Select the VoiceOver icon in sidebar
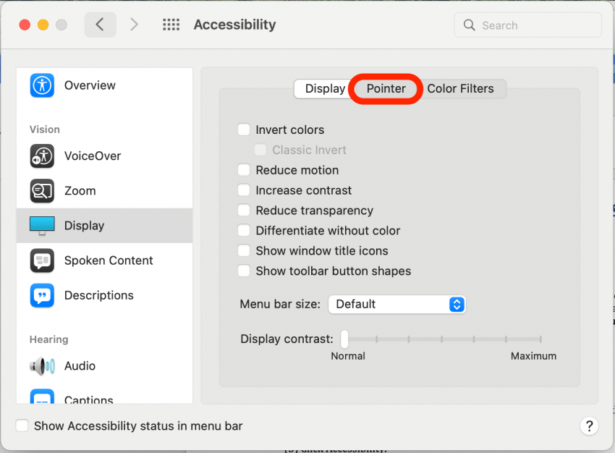 [42, 156]
